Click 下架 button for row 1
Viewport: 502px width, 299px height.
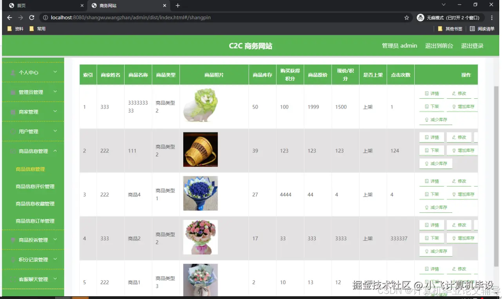pyautogui.click(x=432, y=107)
